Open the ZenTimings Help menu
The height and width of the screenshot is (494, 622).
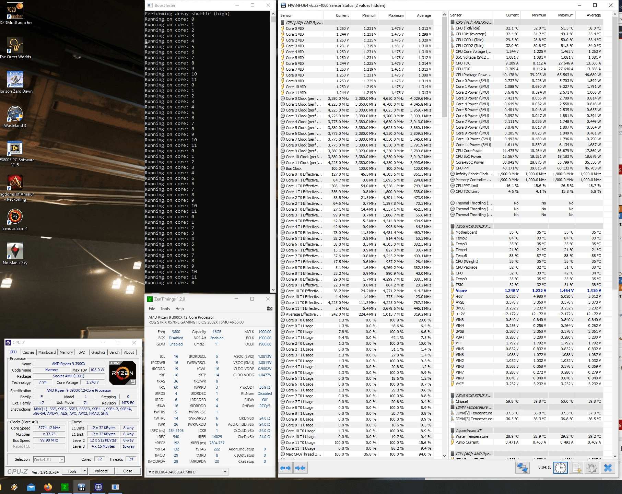tap(179, 309)
